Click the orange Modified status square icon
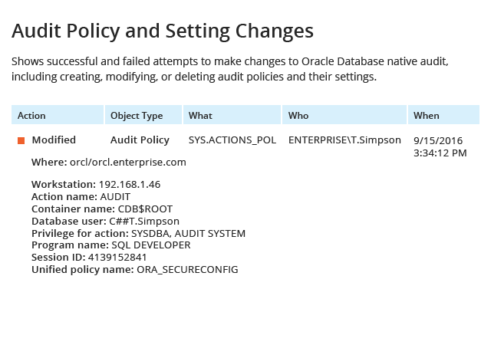This screenshot has width=491, height=345. (21, 140)
